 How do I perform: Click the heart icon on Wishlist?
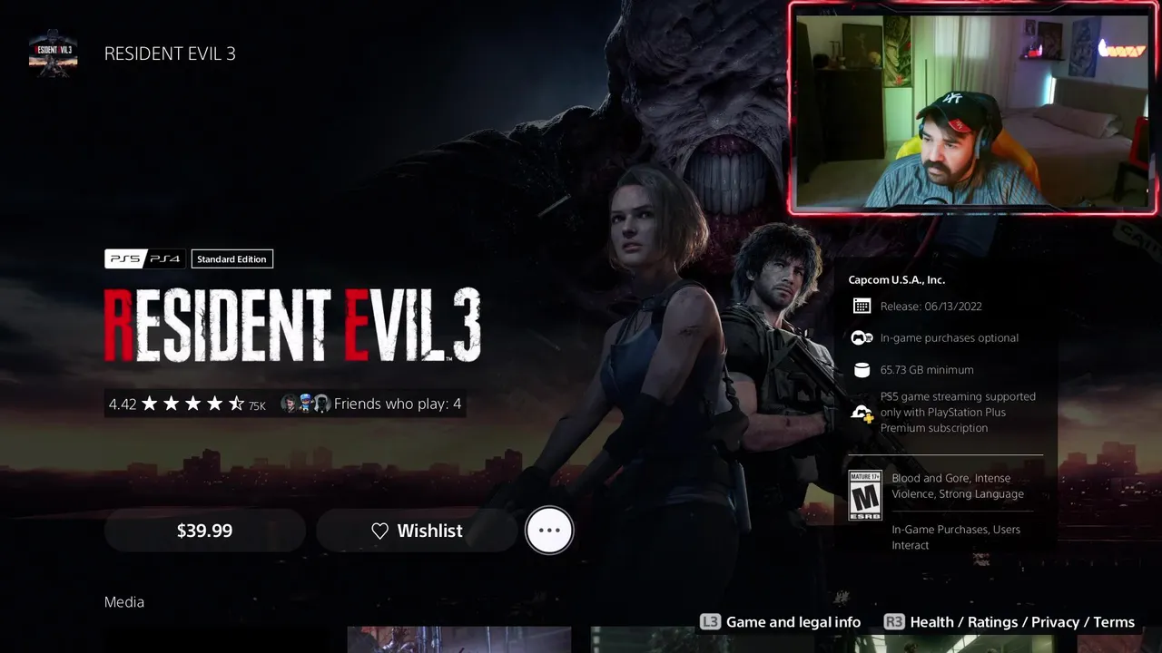(x=380, y=531)
